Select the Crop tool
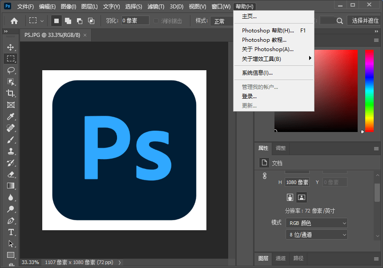The height and width of the screenshot is (268, 383). (x=11, y=93)
